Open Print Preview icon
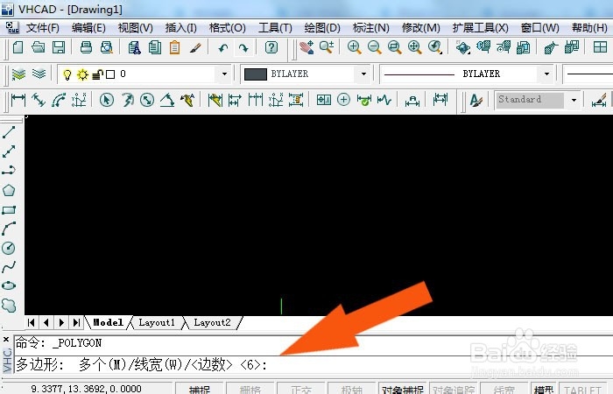Viewport: 613px width, 394px height. click(x=106, y=47)
